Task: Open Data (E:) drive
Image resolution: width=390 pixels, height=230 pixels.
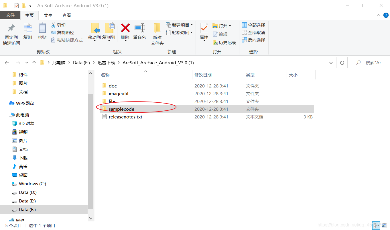Action: 24,201
